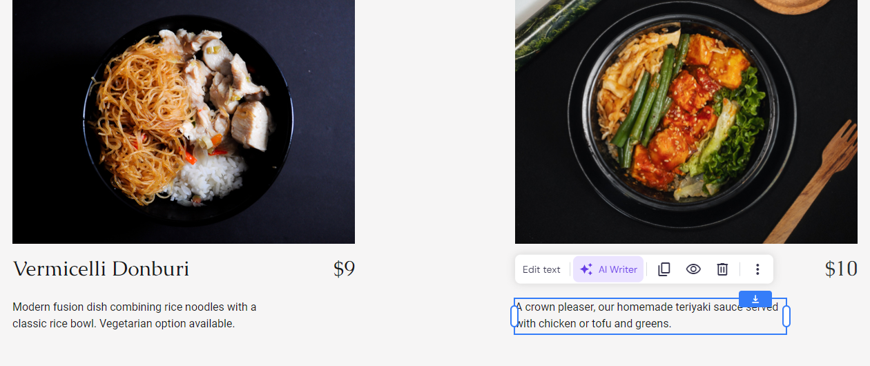Click the right resize handle of the text box

click(786, 316)
